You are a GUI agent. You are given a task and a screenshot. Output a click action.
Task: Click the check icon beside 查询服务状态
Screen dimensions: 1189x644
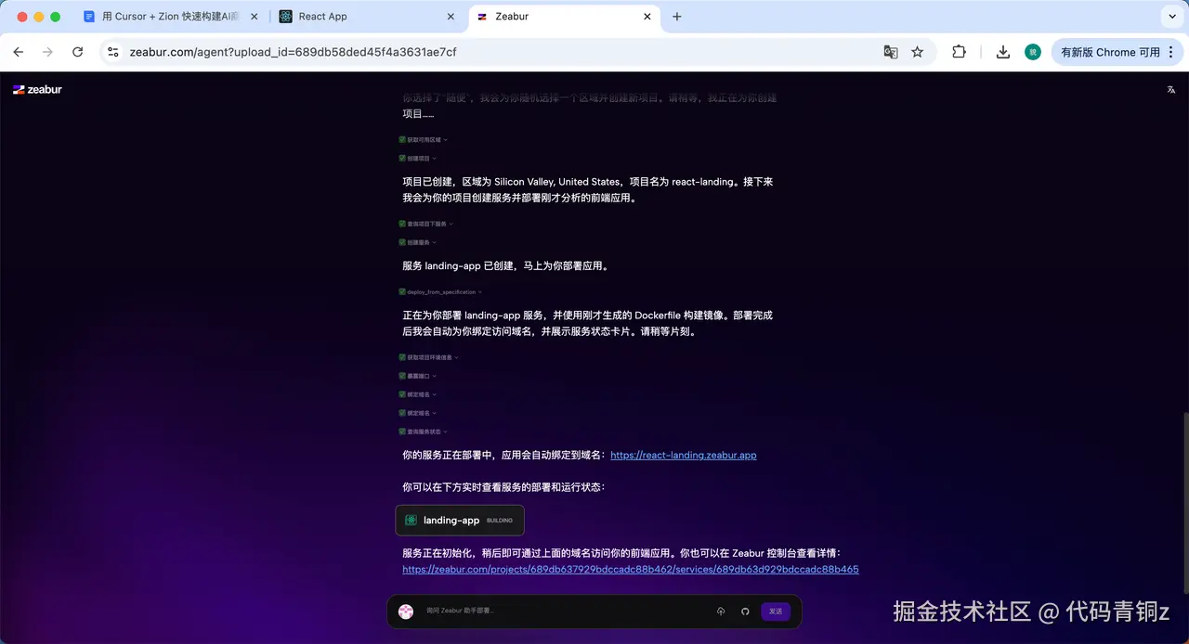coord(402,431)
